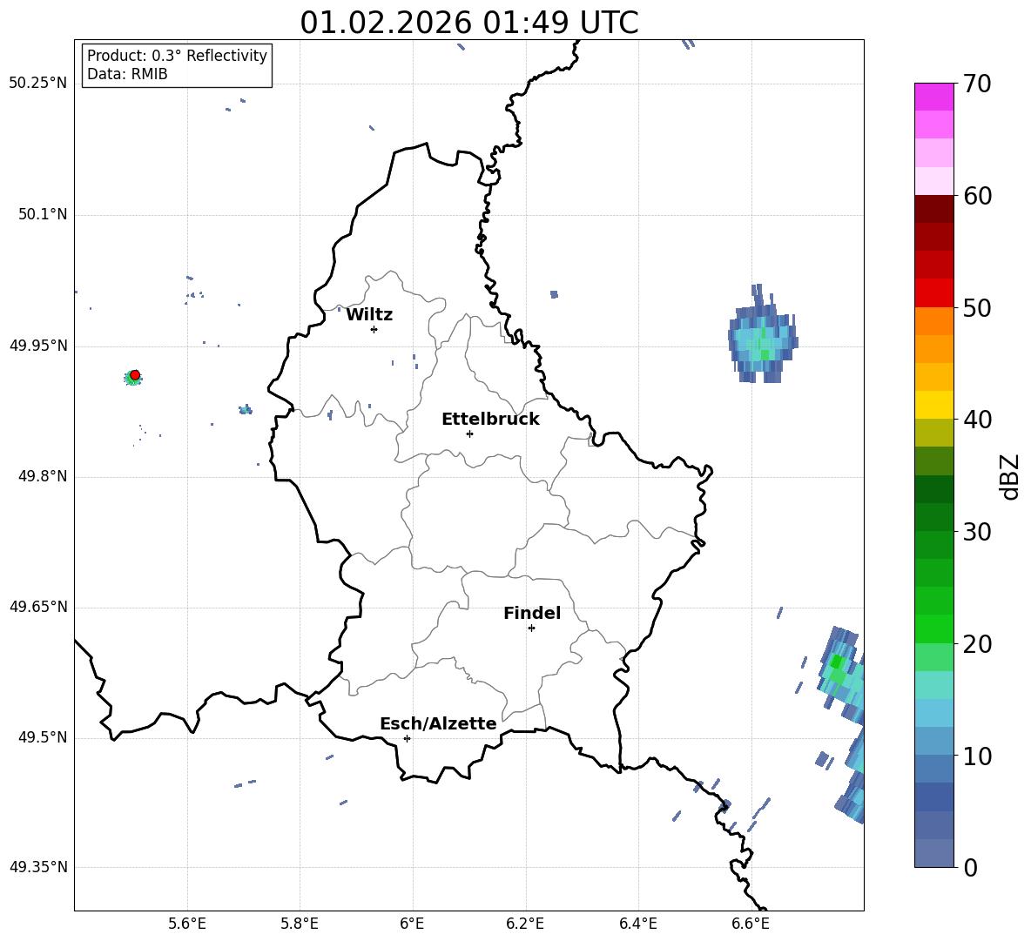
Task: Click the 50.1°N latitude label
Action: tap(43, 215)
